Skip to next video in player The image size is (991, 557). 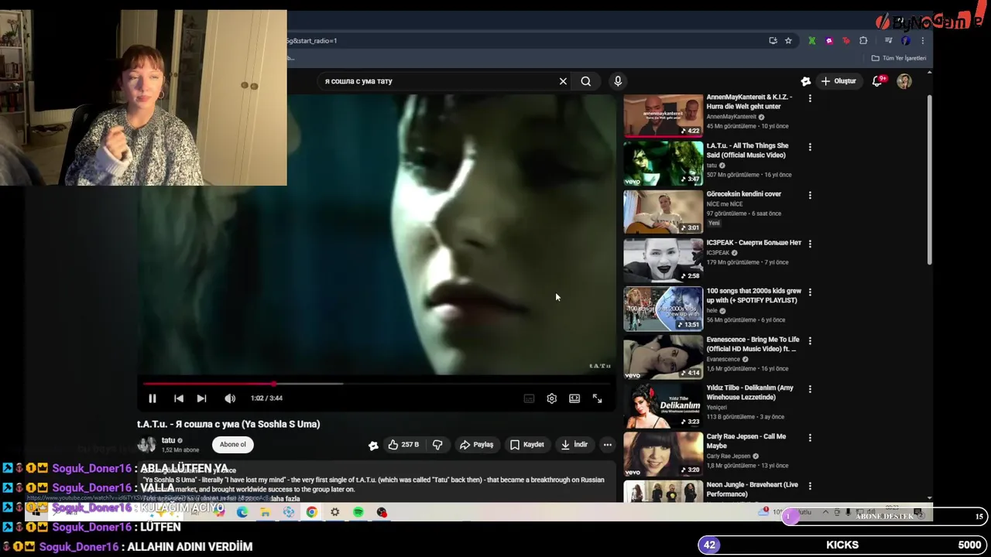coord(201,398)
